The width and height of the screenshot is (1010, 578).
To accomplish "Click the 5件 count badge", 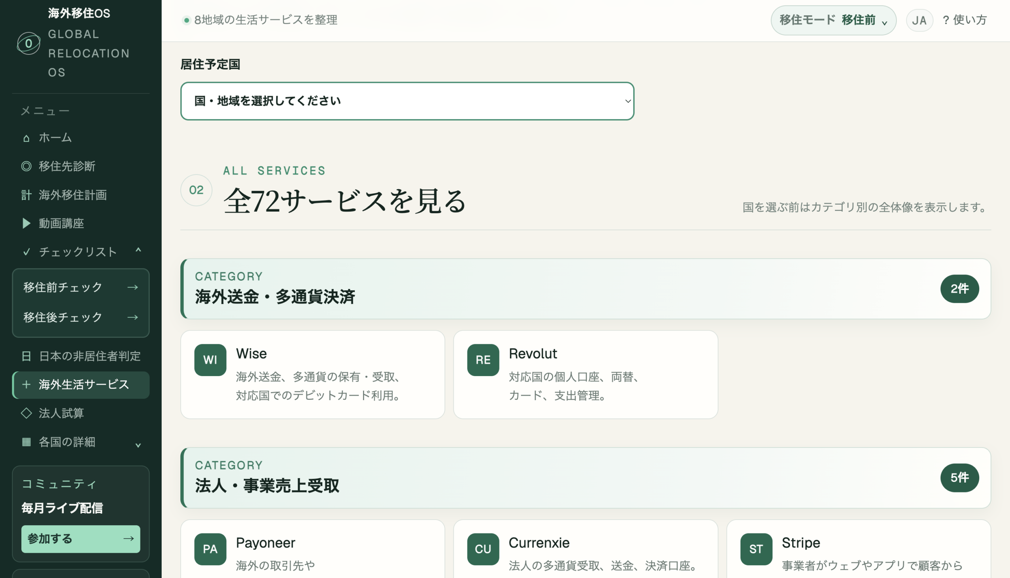I will [x=959, y=477].
